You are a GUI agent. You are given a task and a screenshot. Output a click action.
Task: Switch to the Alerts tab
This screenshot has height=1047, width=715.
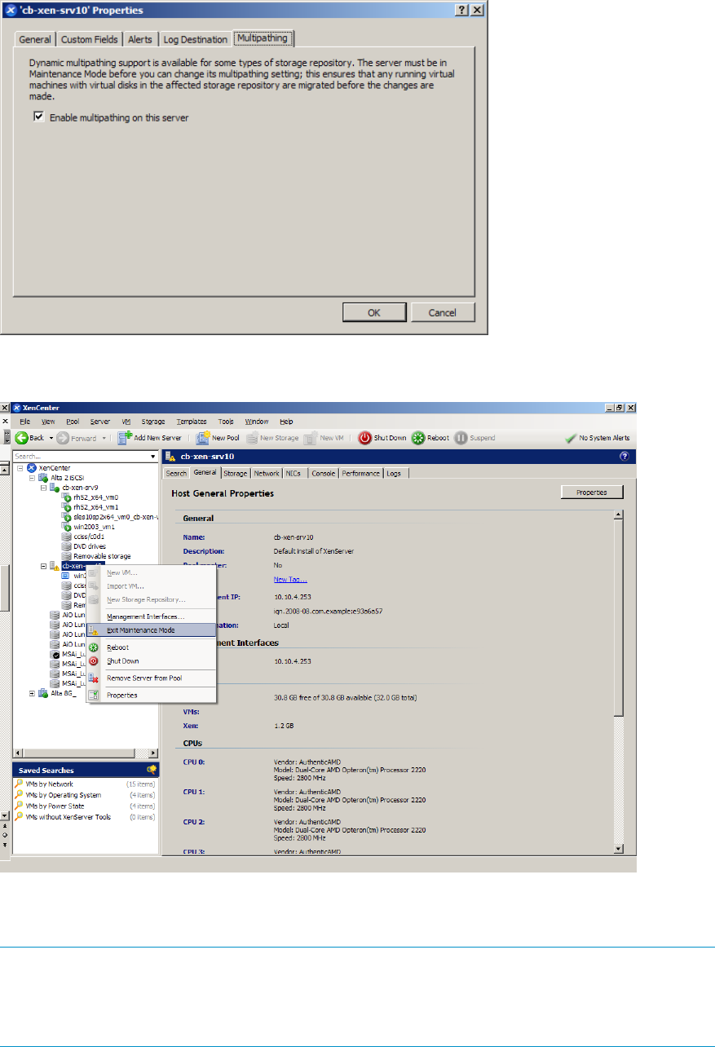[x=140, y=39]
